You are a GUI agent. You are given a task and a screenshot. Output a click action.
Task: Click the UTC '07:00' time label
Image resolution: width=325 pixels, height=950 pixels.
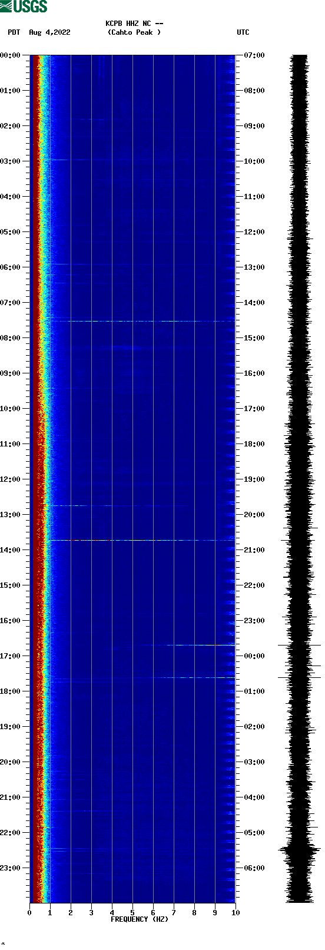tap(254, 55)
